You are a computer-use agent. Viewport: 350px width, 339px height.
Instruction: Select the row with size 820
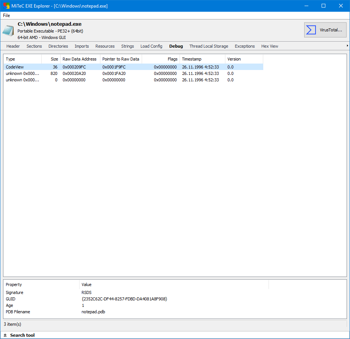133,73
